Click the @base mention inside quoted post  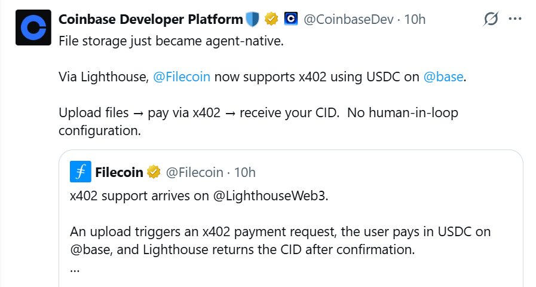pyautogui.click(x=88, y=249)
